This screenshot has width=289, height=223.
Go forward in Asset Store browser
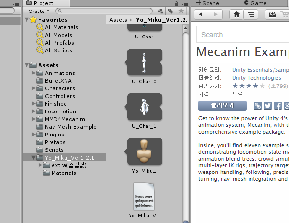215,14
